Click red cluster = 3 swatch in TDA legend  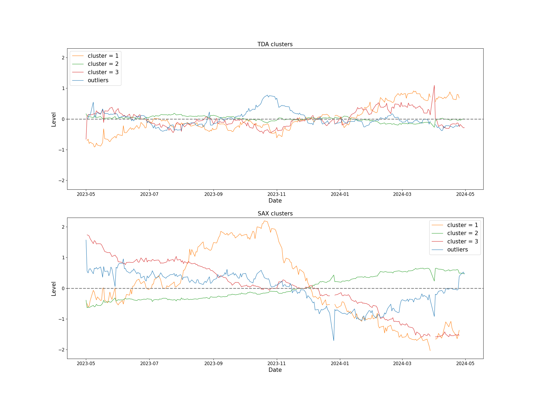click(78, 72)
